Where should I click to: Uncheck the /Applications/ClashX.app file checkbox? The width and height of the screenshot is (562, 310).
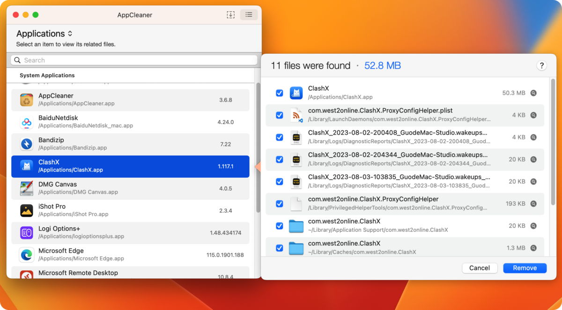click(x=280, y=93)
